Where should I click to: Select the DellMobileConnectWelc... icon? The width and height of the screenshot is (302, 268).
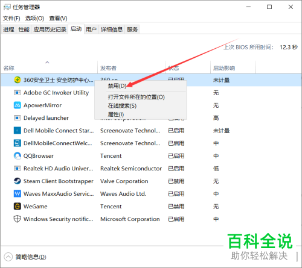[x=18, y=143]
